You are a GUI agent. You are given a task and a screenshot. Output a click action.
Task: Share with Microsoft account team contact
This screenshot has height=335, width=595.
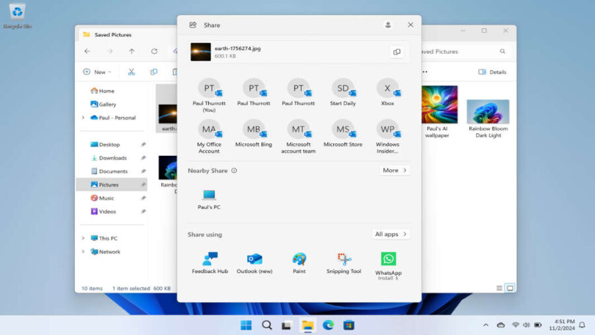(x=298, y=137)
